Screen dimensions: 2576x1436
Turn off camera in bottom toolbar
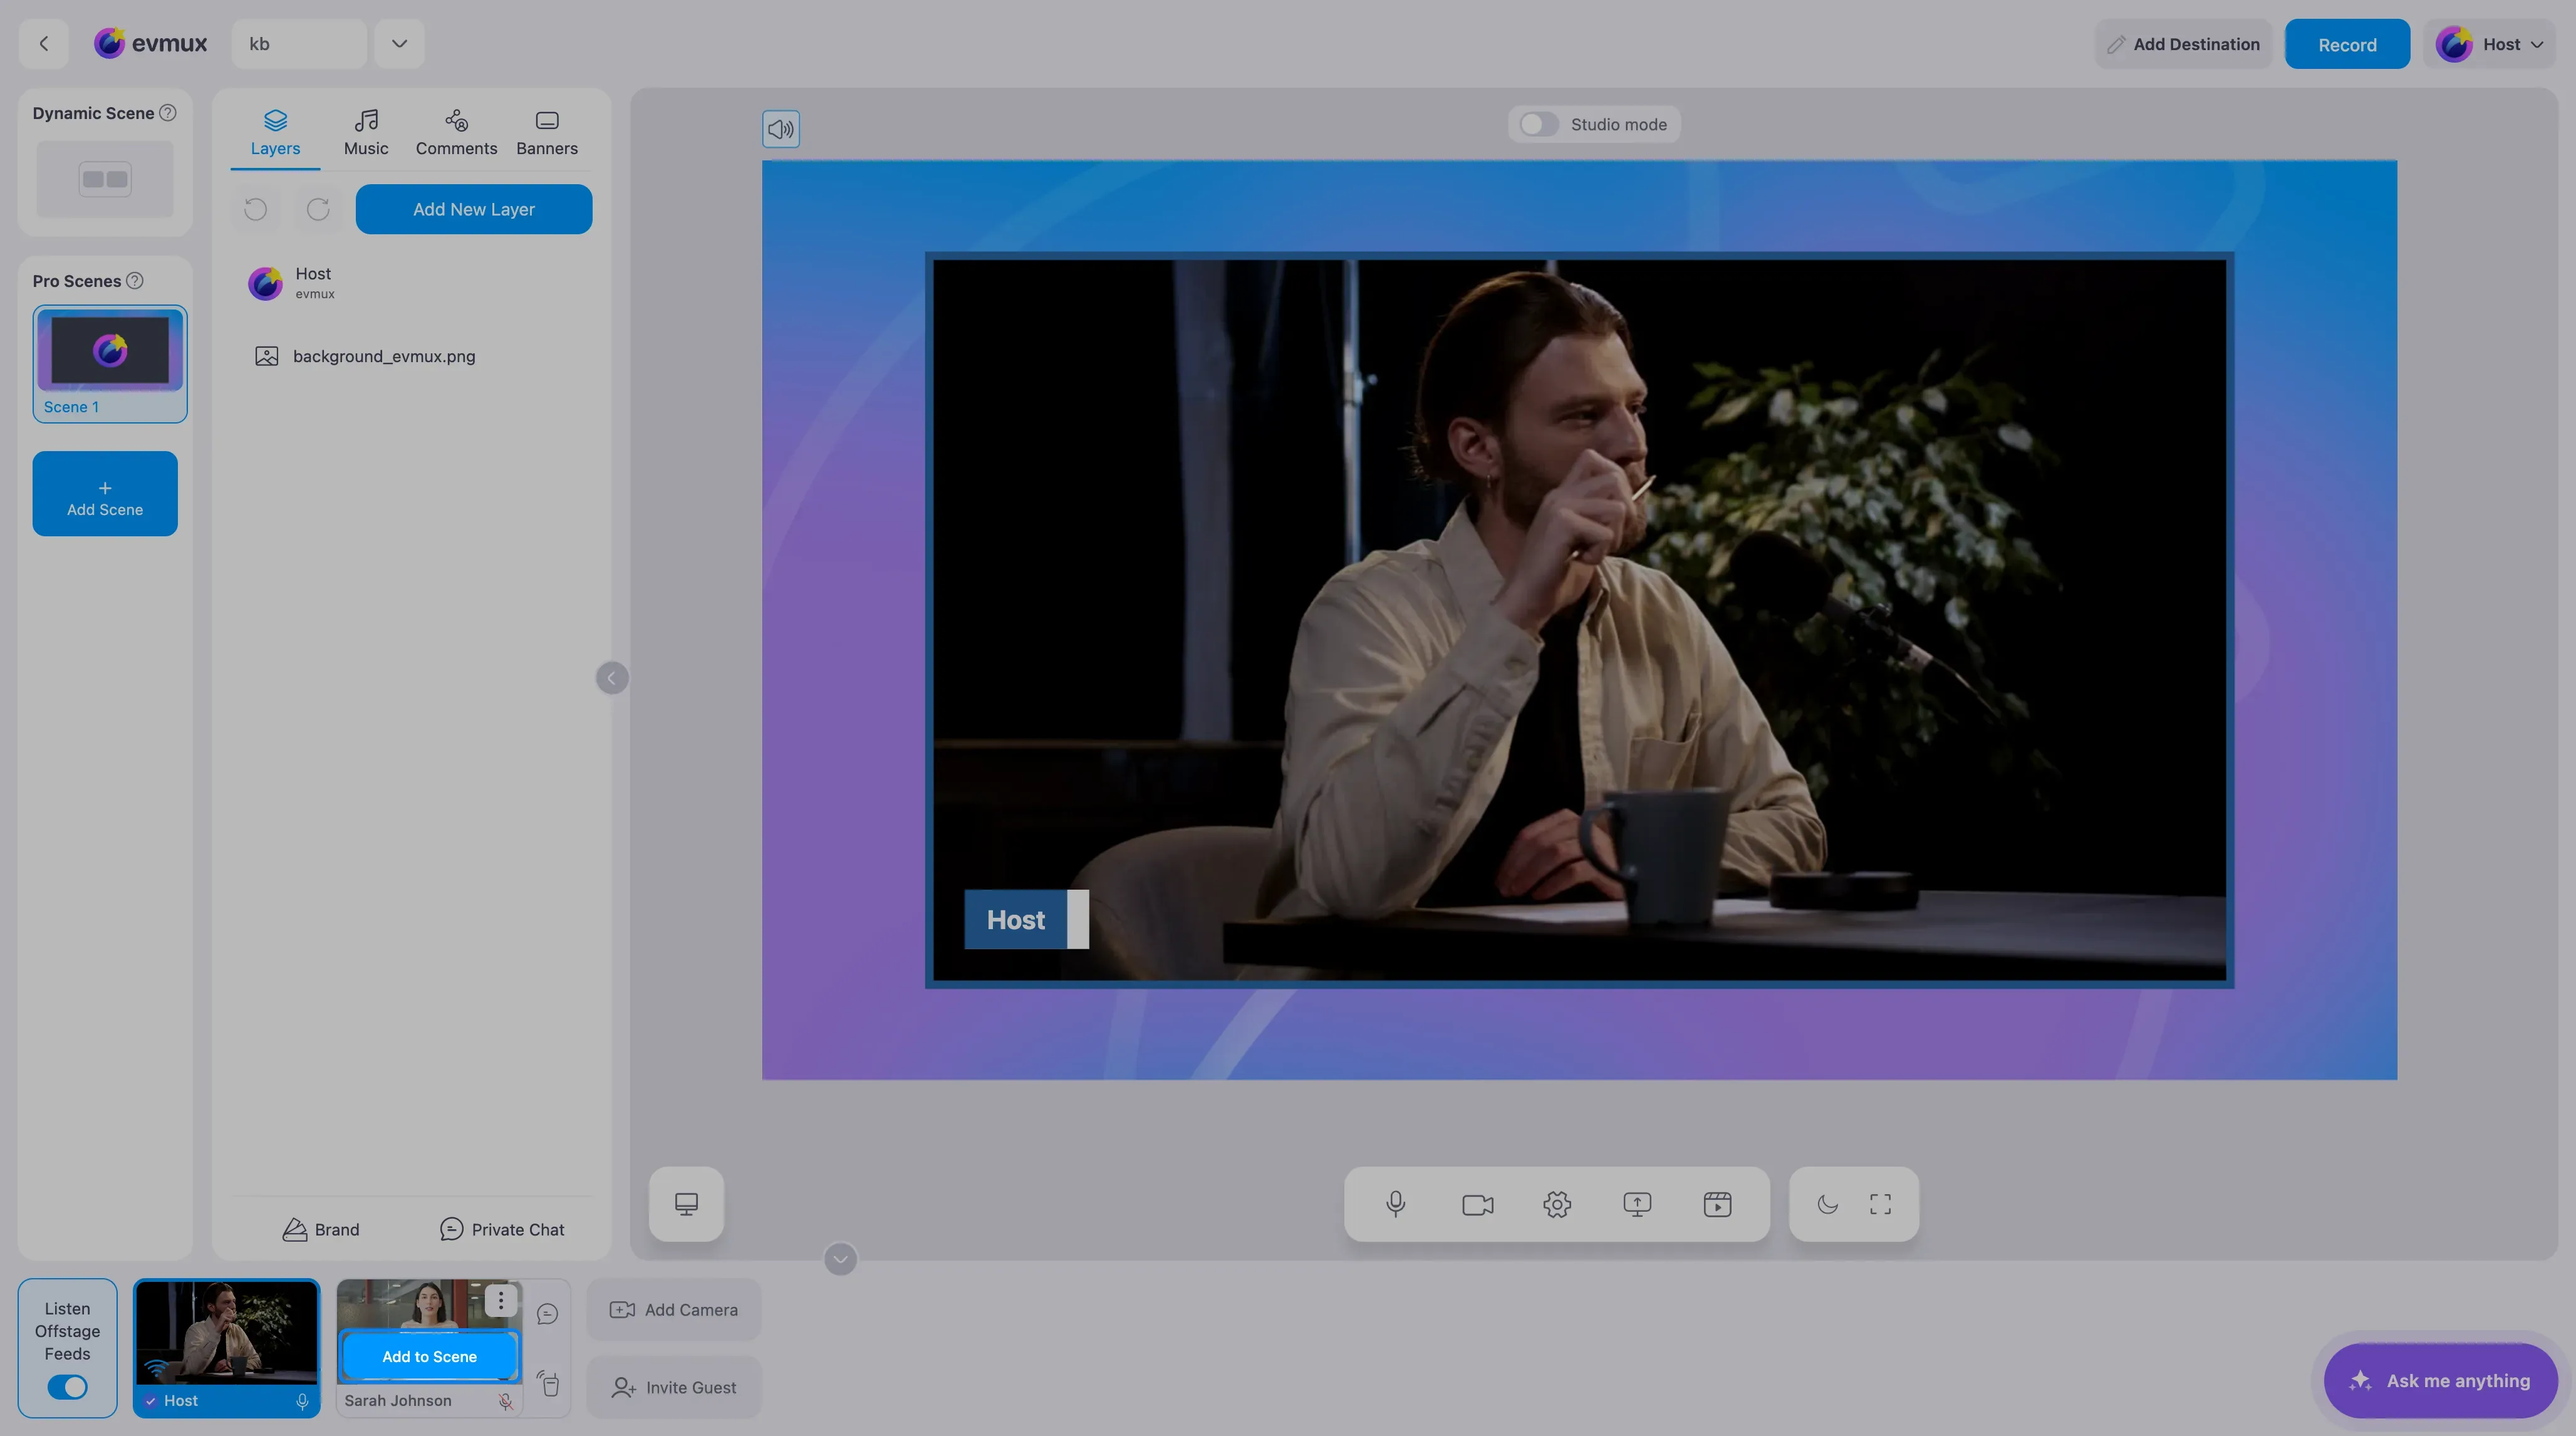[1477, 1204]
